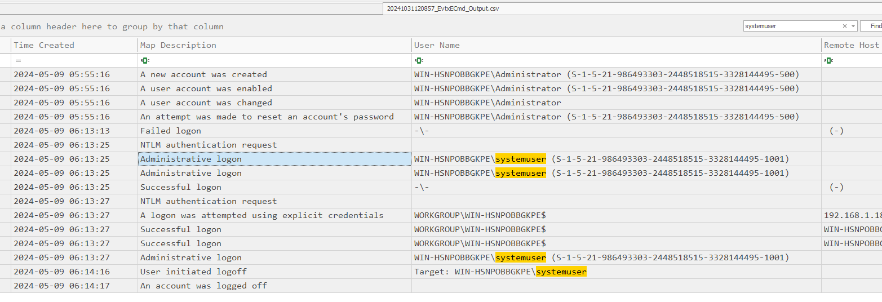Switch to the EvtxECmd_Output.csv tab
The height and width of the screenshot is (302, 882).
(442, 8)
